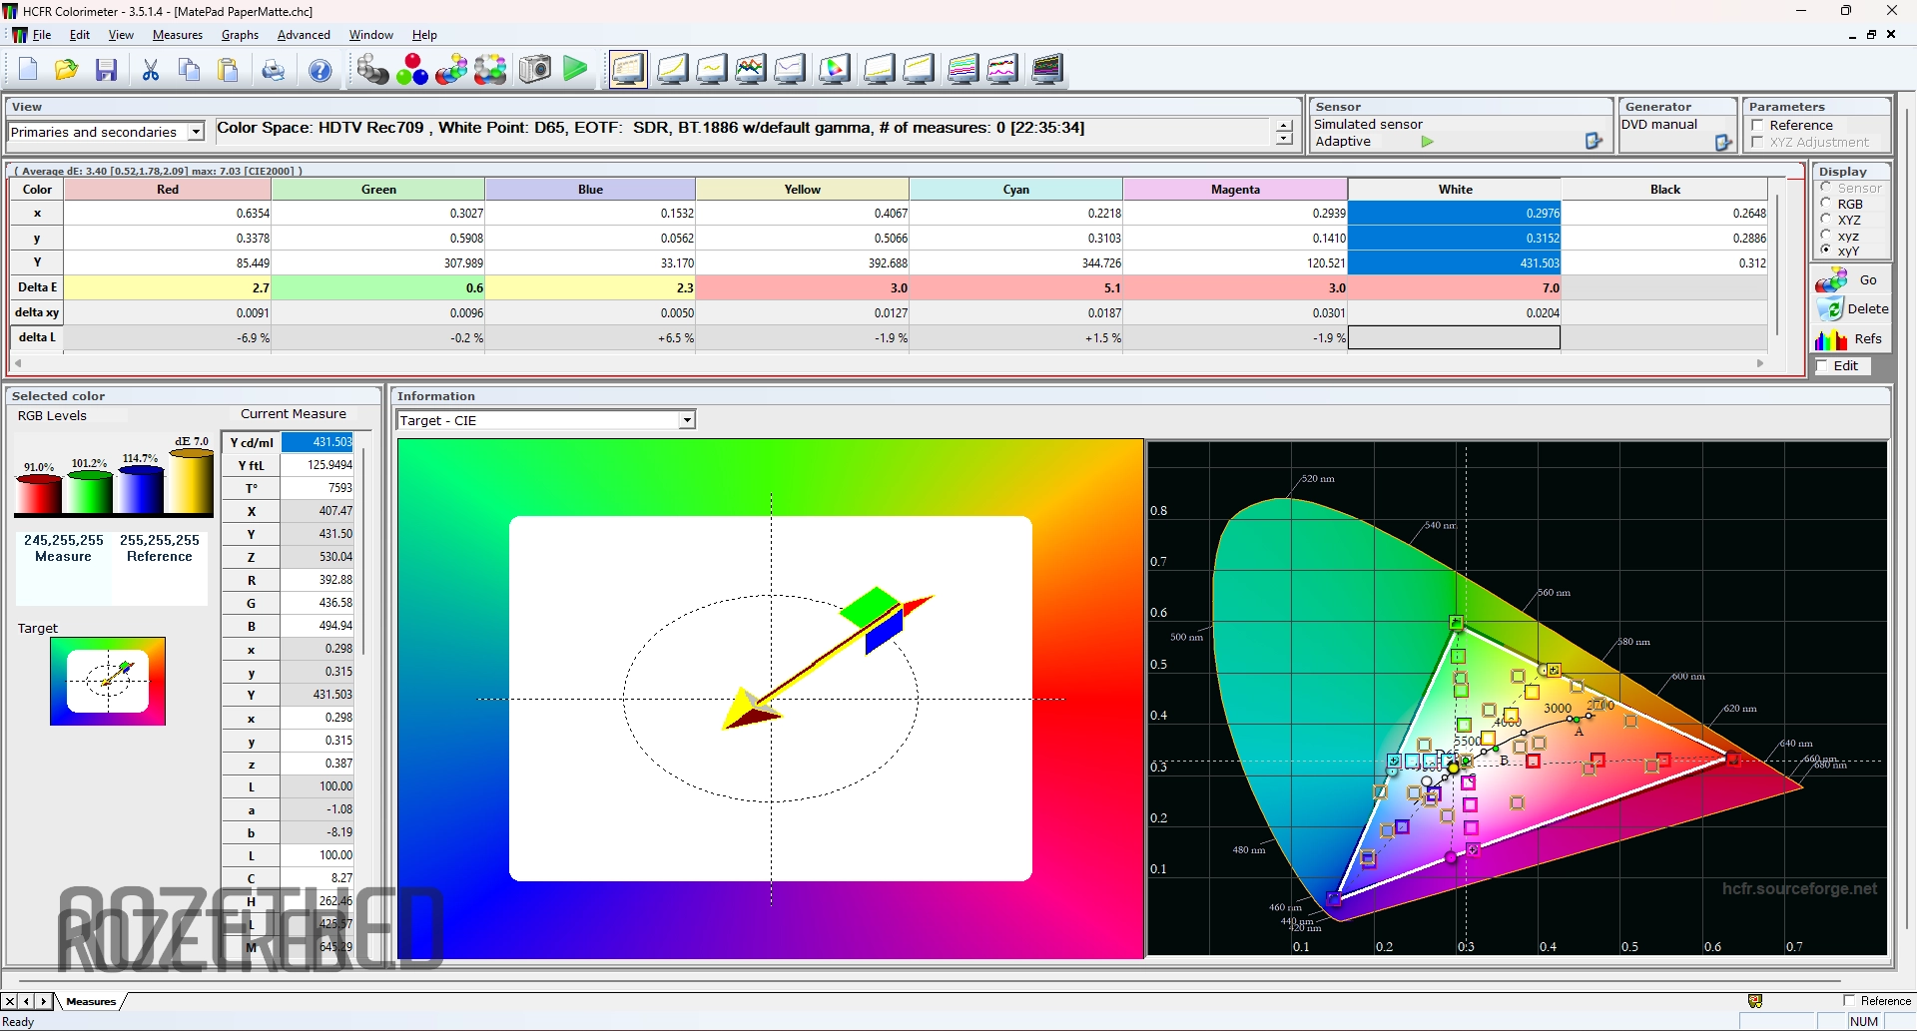Viewport: 1917px width, 1031px height.
Task: Enable the Reference checkbox in Parameters
Action: click(x=1757, y=126)
